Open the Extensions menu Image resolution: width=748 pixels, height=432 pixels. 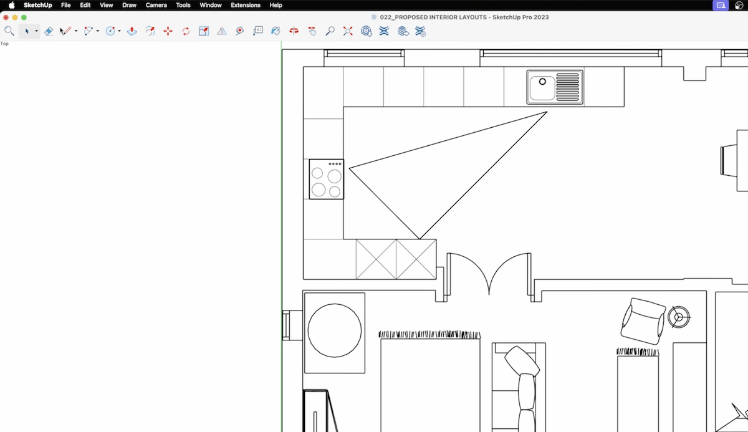[246, 5]
